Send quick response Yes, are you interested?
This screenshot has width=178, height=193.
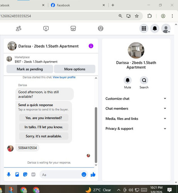[44, 118]
